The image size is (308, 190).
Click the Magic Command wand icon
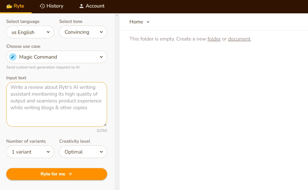click(13, 57)
